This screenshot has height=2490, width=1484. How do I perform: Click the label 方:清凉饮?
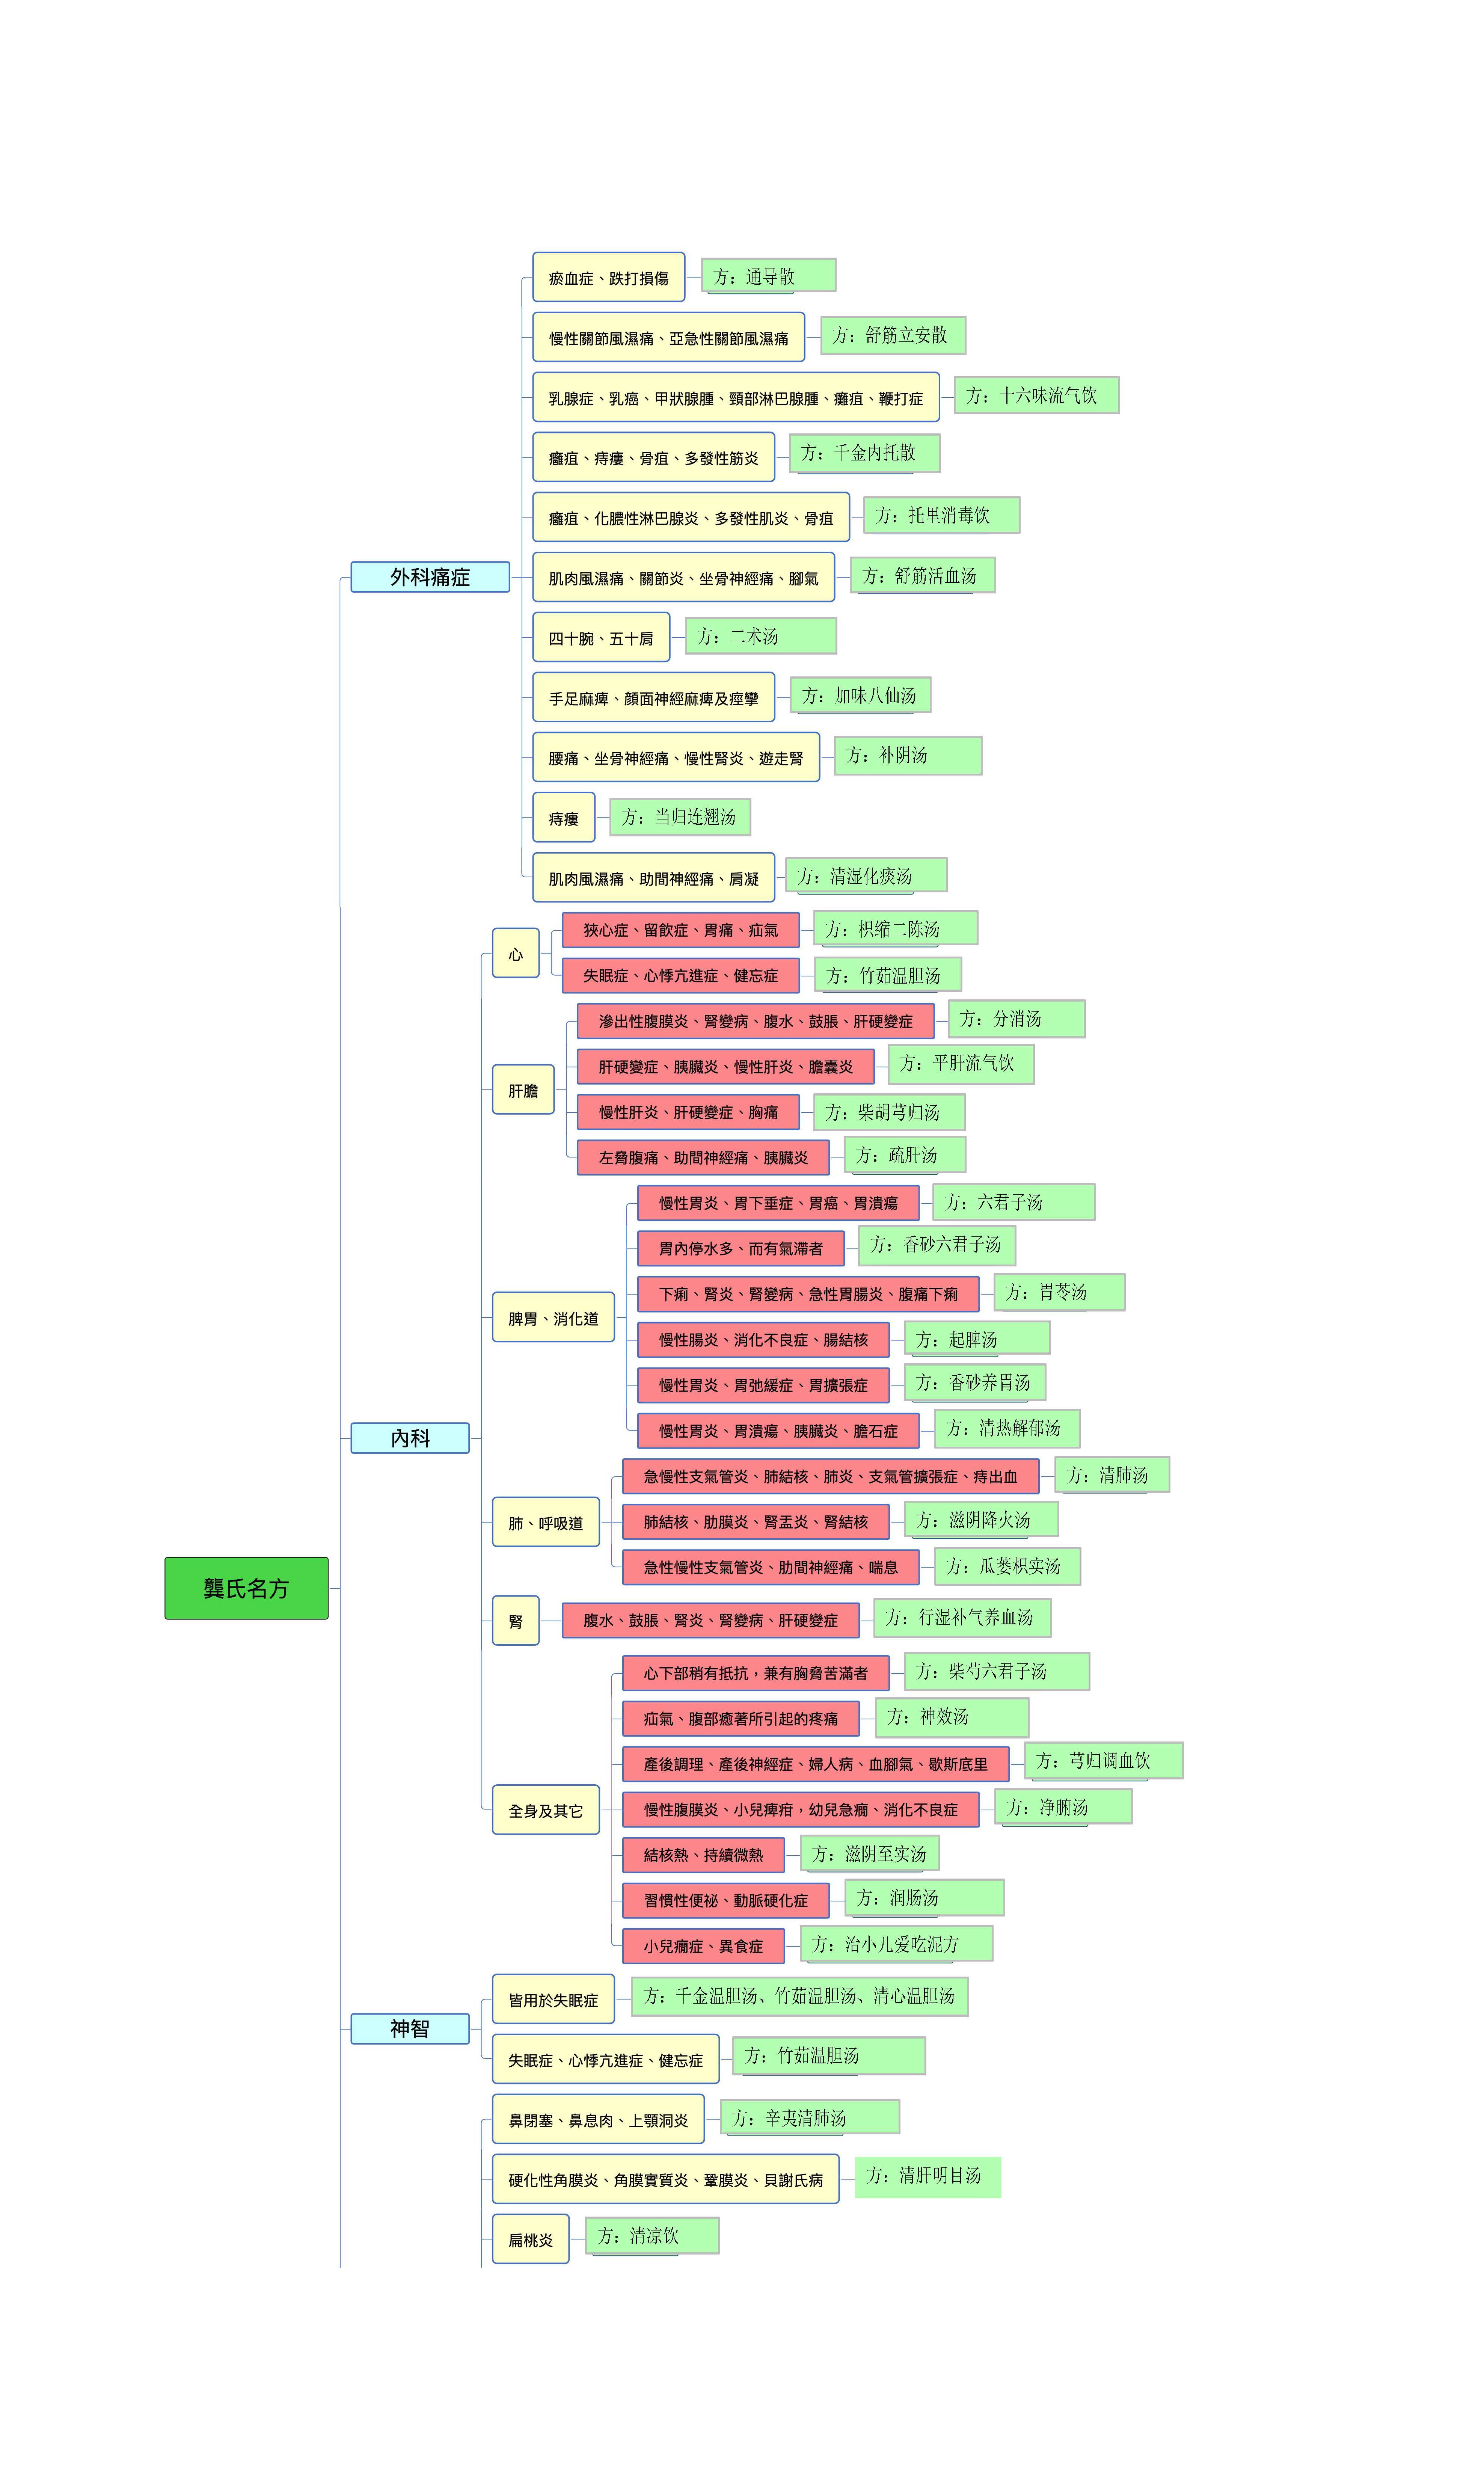652,2235
